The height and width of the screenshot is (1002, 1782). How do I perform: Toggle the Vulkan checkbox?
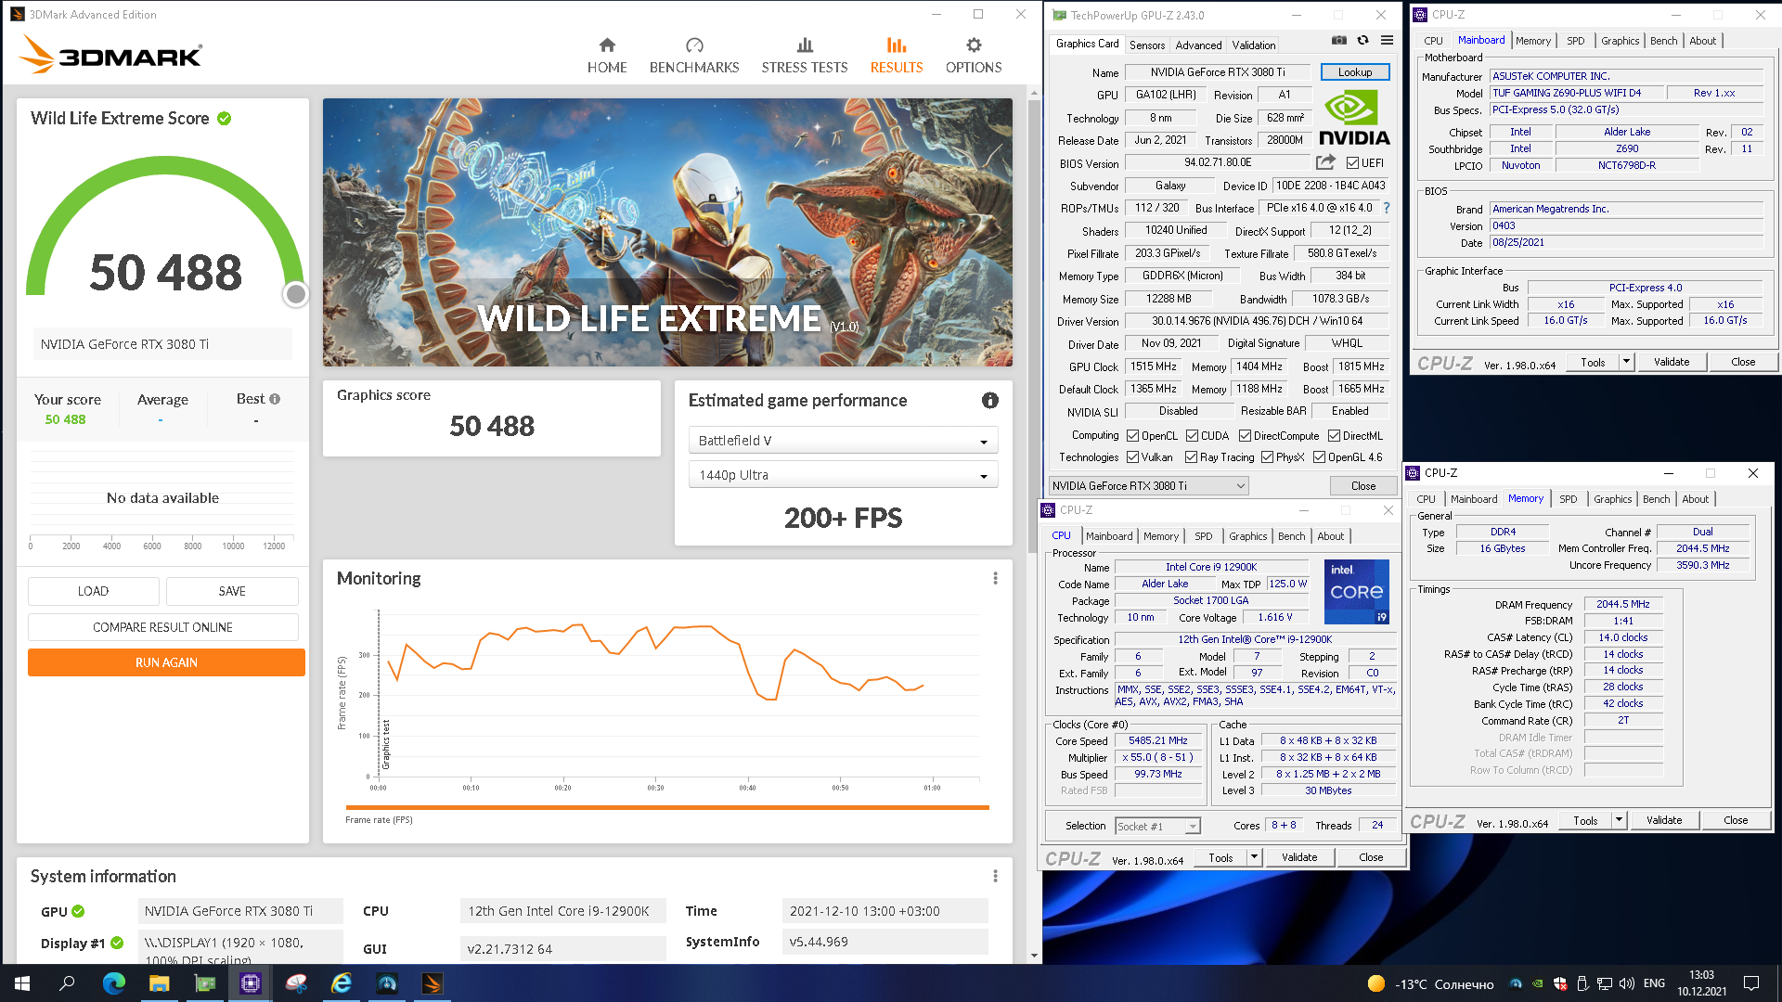(1132, 457)
